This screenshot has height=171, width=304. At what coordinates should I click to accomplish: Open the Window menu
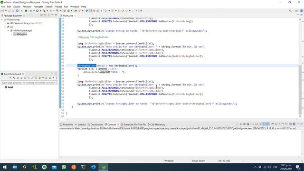(x=75, y=7)
